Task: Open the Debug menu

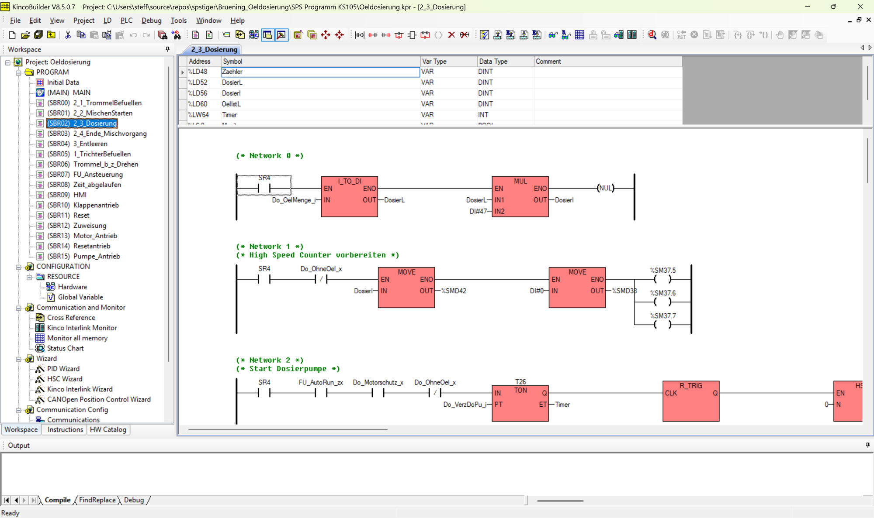Action: pos(151,20)
